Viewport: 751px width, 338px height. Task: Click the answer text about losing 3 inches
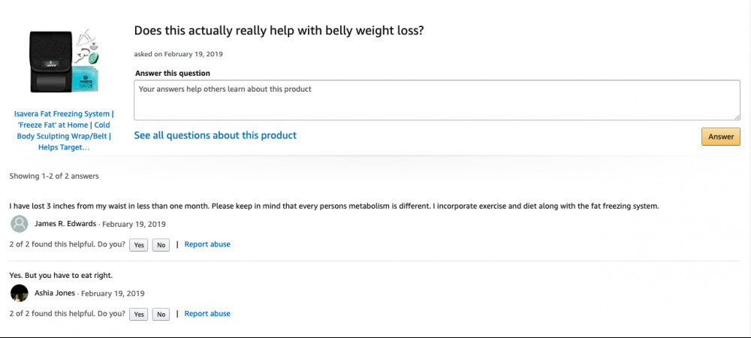click(x=334, y=207)
